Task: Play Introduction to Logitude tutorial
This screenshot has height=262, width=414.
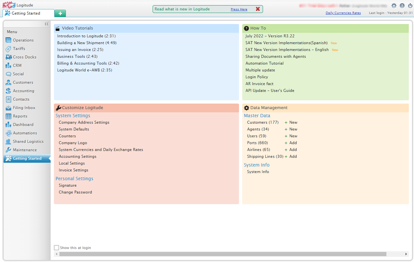Action: click(86, 36)
